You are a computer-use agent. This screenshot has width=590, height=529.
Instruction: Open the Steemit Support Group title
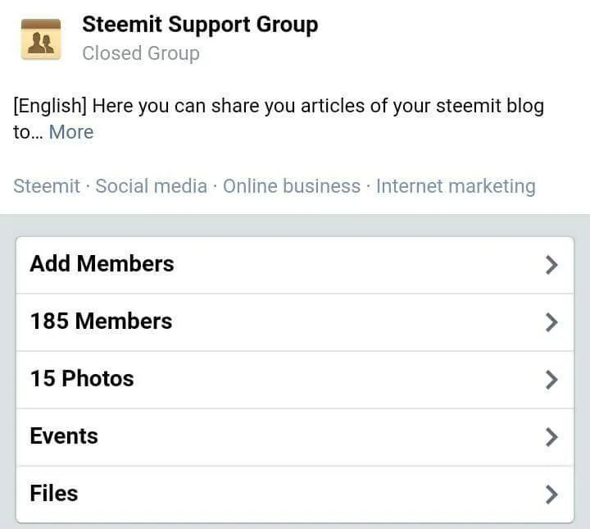200,25
